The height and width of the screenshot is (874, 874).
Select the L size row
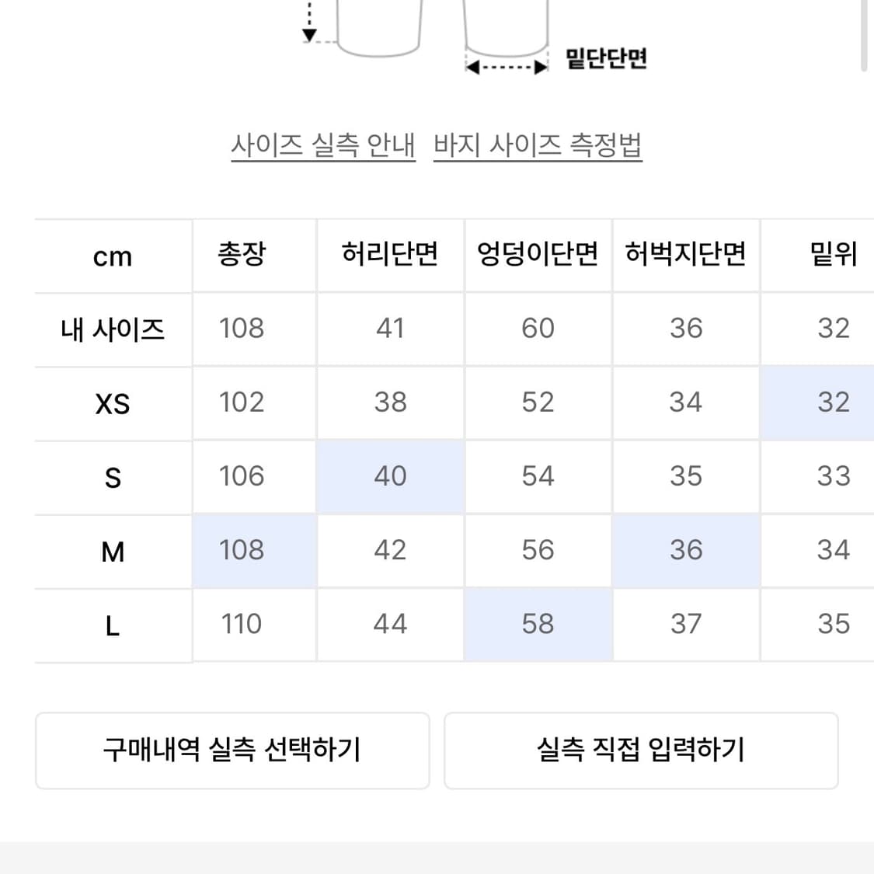pos(113,624)
